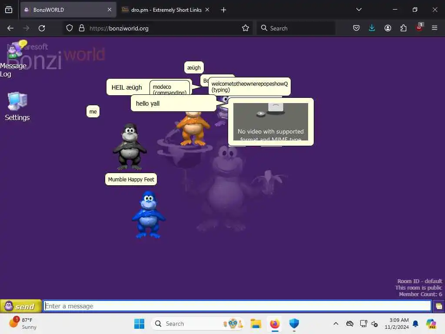Click the 'Mumble Happy Feet' name tag
Viewport: 445px width, 334px height.
[x=131, y=179]
